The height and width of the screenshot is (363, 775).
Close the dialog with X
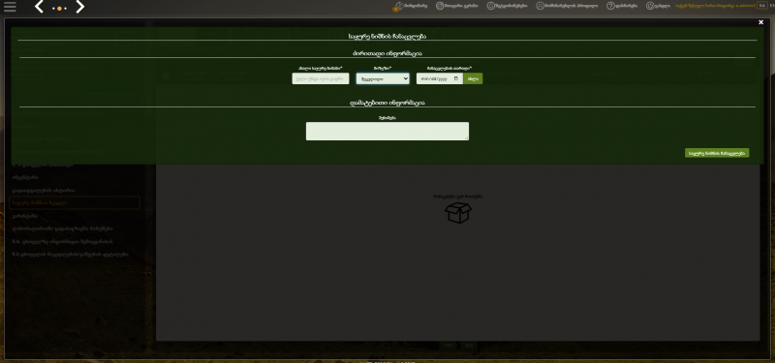click(761, 22)
